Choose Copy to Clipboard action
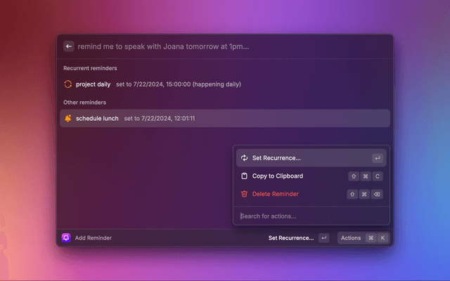The height and width of the screenshot is (281, 450). (x=278, y=176)
